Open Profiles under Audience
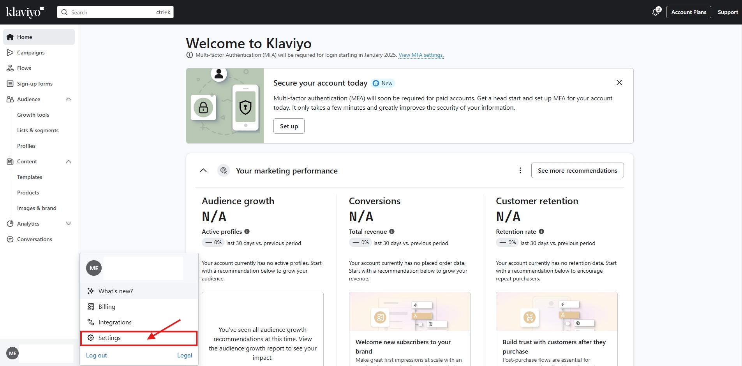Screen dimensions: 742x366 click(26, 146)
